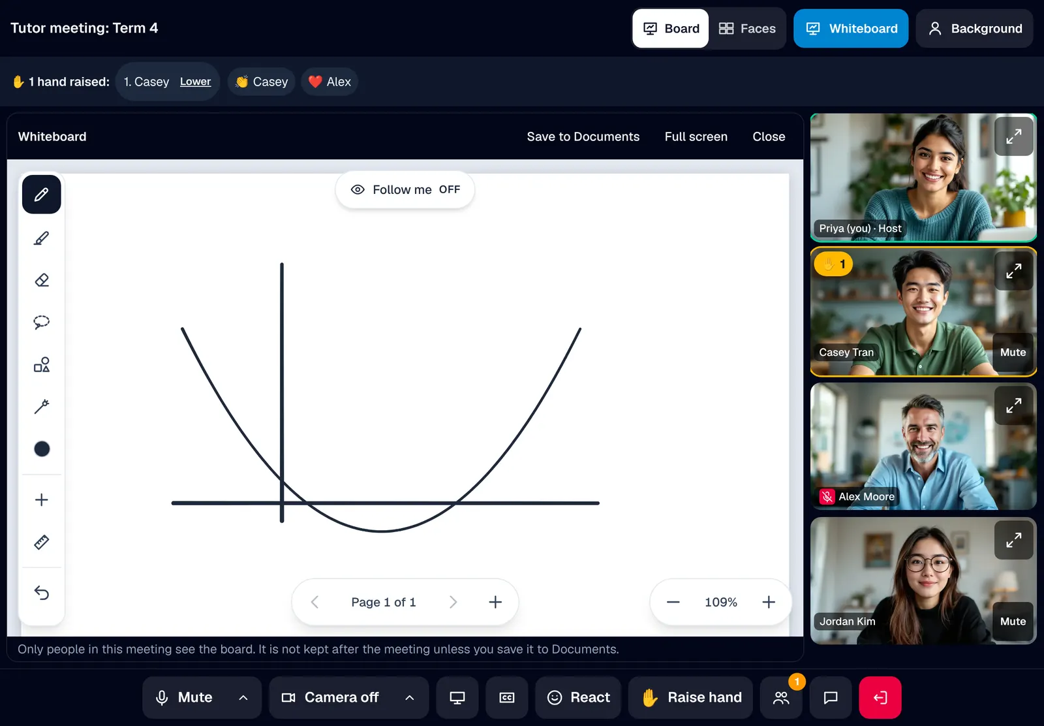Open the Shapes tool
Viewport: 1044px width, 726px height.
click(x=42, y=364)
